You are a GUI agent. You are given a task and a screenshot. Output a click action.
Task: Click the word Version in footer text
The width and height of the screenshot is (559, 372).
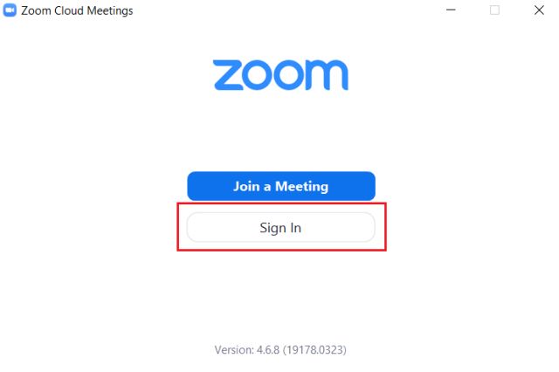pyautogui.click(x=234, y=350)
